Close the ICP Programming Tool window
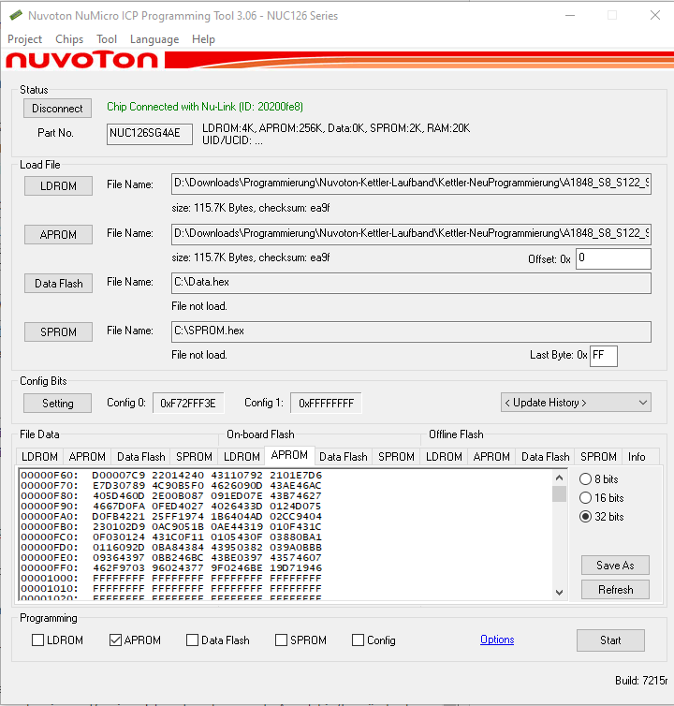 [655, 15]
